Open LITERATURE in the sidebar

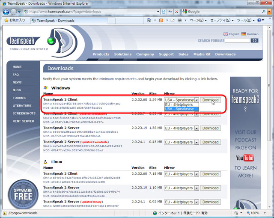point(22,106)
